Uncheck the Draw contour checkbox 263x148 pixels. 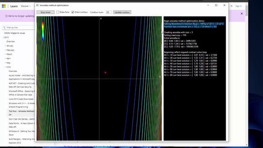pos(73,12)
